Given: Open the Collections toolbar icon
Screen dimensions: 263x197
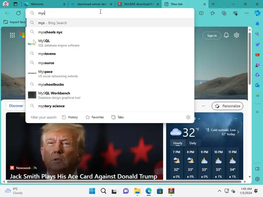Looking at the screenshot, I should pyautogui.click(x=224, y=13).
